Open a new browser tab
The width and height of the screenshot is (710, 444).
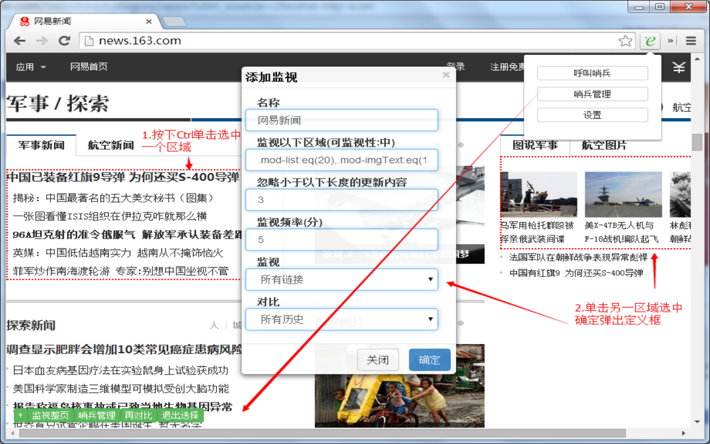click(174, 22)
